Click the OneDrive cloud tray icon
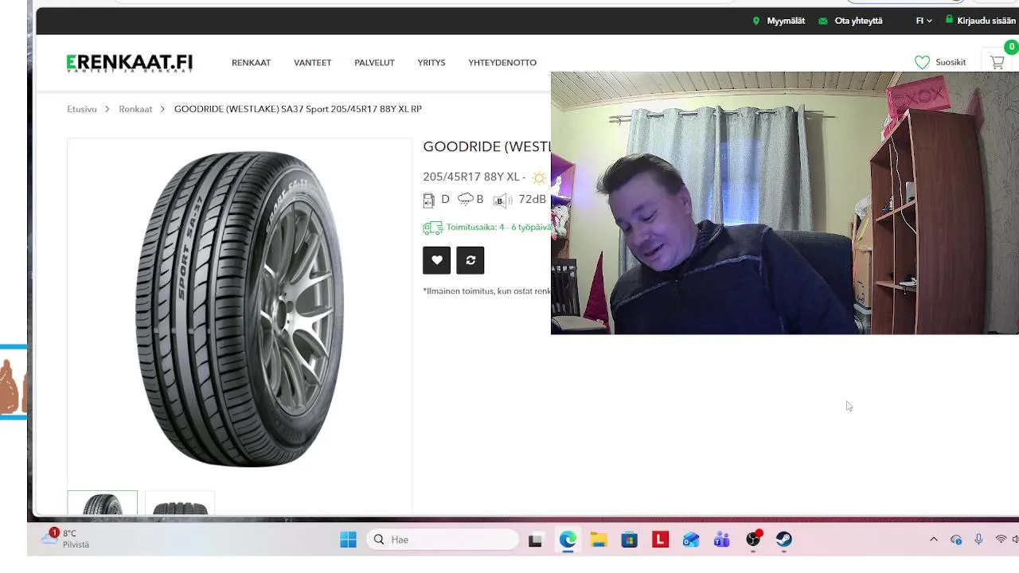This screenshot has width=1019, height=573. click(x=956, y=540)
